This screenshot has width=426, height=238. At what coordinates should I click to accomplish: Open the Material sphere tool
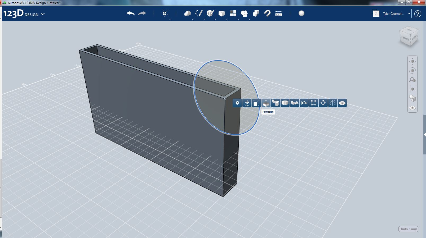[x=301, y=13]
